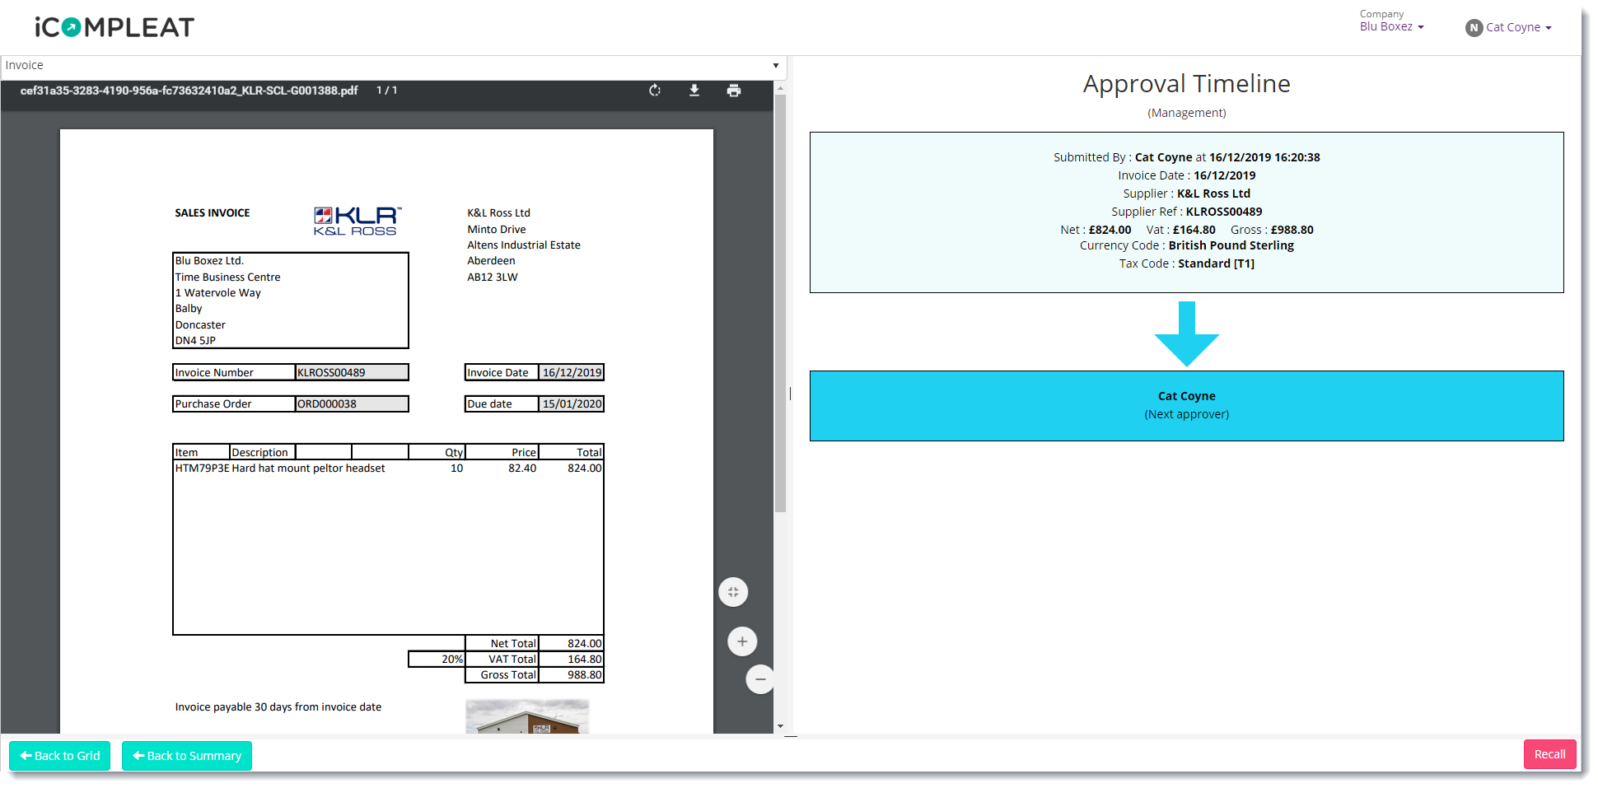Viewport: 1598px width, 788px height.
Task: Click the VAT Total 164.80 cell
Action: point(572,660)
